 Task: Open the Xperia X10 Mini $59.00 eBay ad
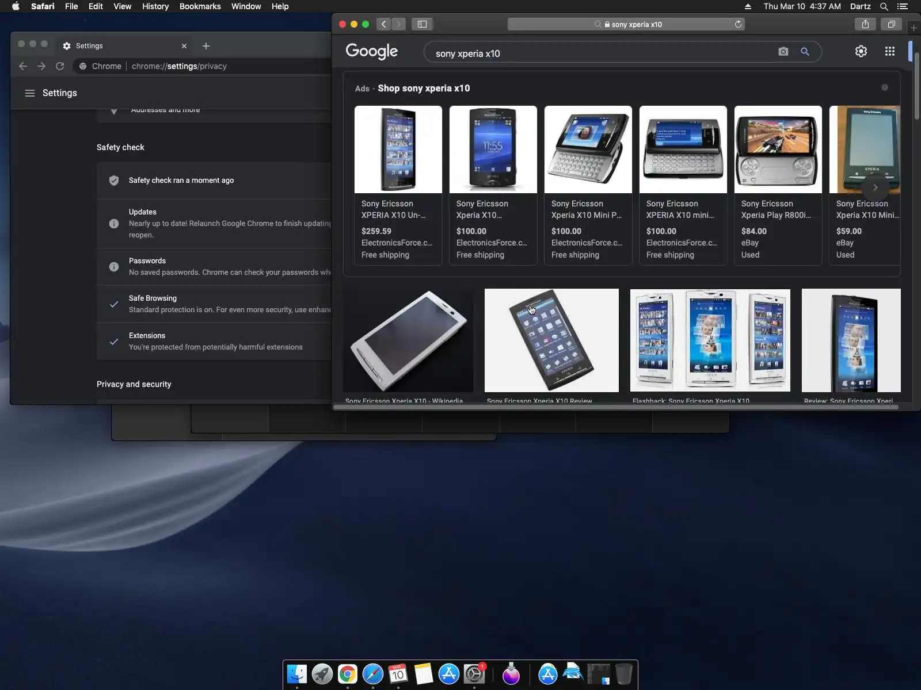(865, 185)
